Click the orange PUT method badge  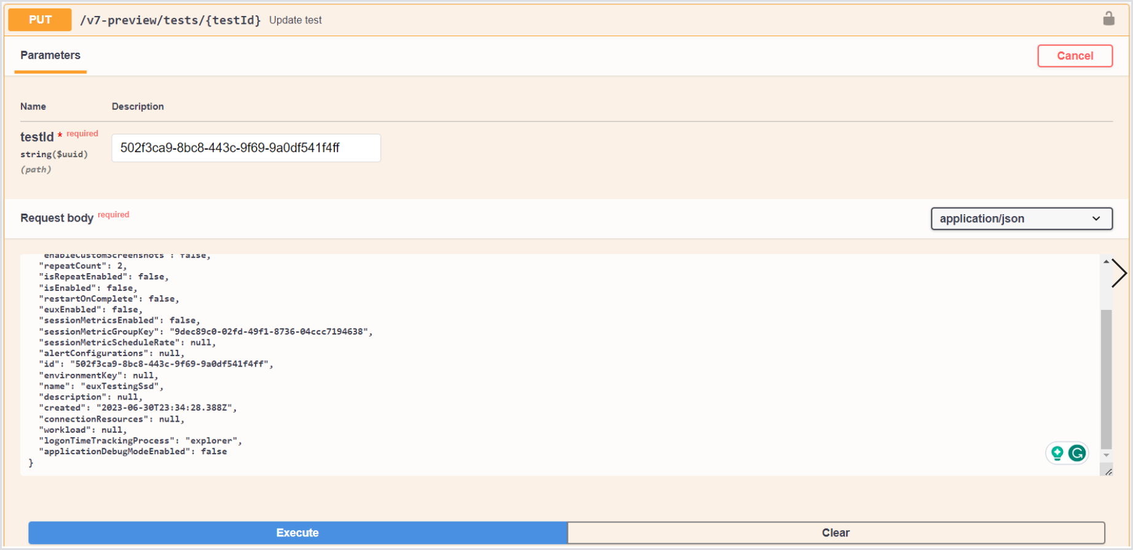[x=40, y=20]
